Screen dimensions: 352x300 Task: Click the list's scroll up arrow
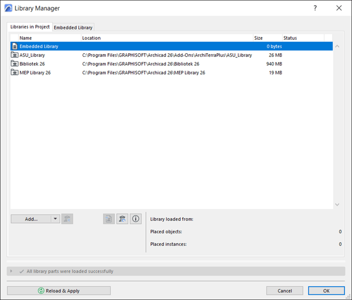pyautogui.click(x=337, y=46)
